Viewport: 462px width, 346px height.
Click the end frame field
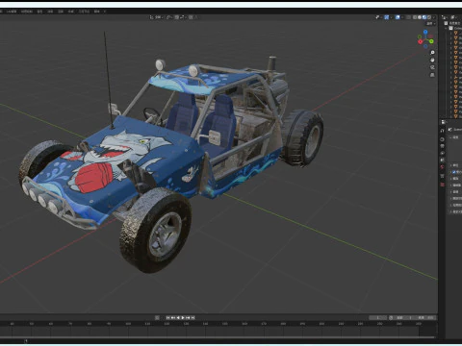click(424, 317)
